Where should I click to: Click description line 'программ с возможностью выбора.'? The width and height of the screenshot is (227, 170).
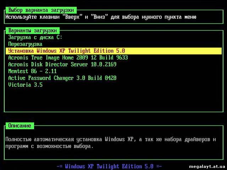click(x=49, y=146)
